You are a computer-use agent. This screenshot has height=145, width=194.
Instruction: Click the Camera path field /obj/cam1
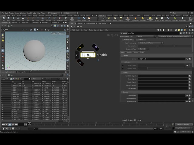pos(162,59)
